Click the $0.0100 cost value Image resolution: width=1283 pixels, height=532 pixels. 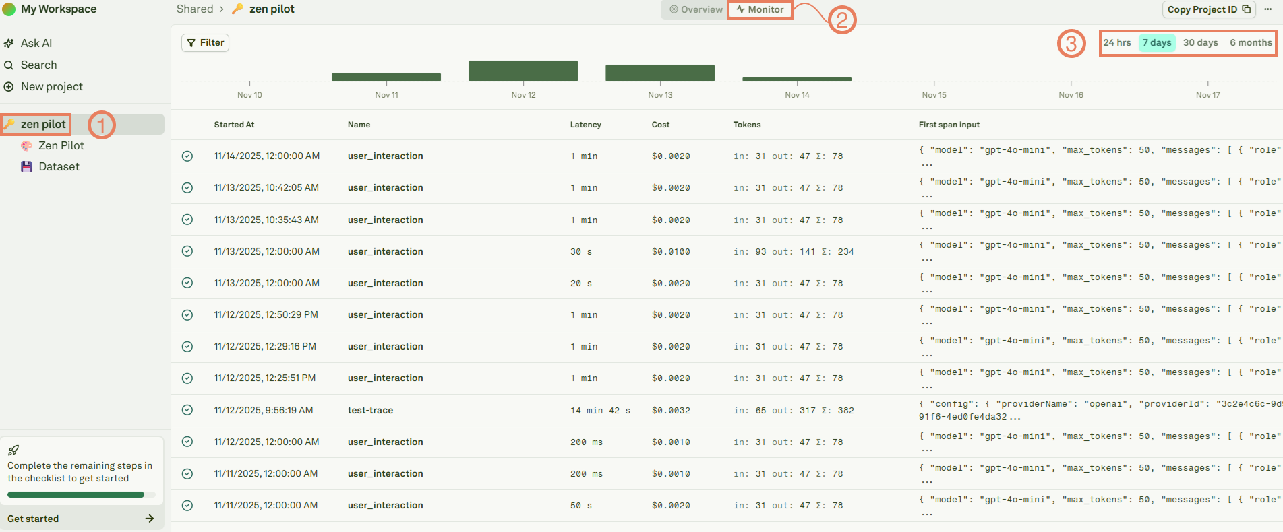(671, 251)
